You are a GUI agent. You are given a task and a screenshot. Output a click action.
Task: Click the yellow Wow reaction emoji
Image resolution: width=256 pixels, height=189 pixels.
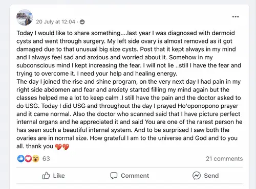coord(35,158)
